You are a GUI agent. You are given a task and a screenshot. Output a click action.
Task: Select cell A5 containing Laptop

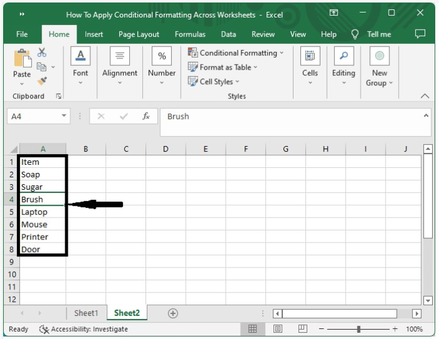[x=42, y=212]
